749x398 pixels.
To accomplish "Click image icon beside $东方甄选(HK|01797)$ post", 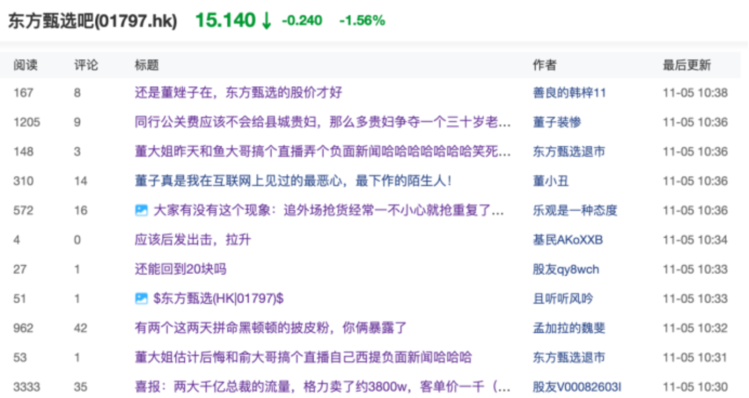I will 141,299.
